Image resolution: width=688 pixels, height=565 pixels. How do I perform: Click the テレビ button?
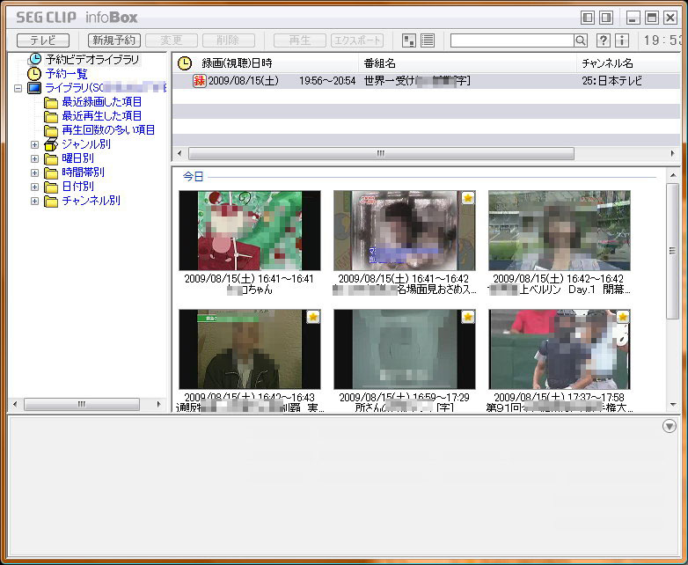pos(43,40)
